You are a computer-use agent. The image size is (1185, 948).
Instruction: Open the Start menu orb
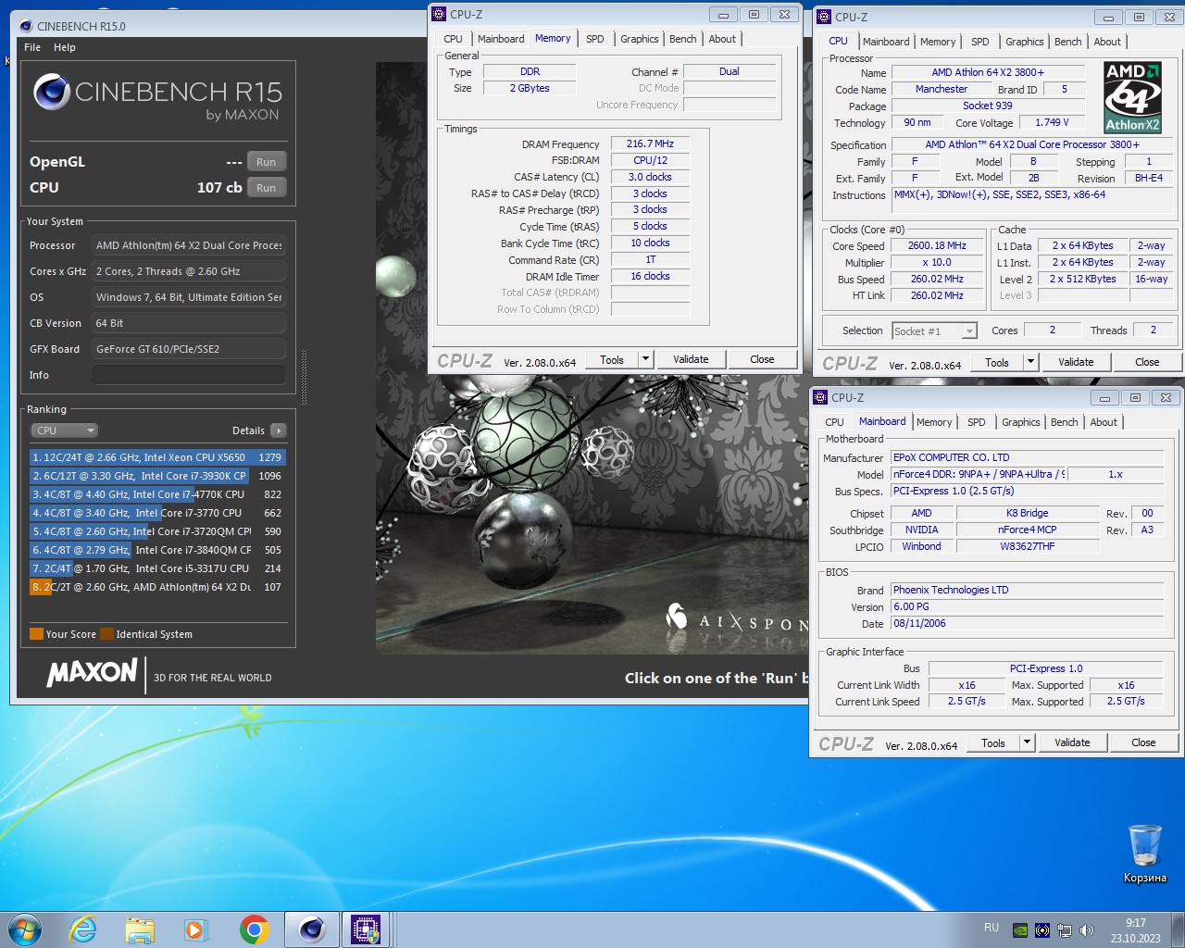coord(25,929)
